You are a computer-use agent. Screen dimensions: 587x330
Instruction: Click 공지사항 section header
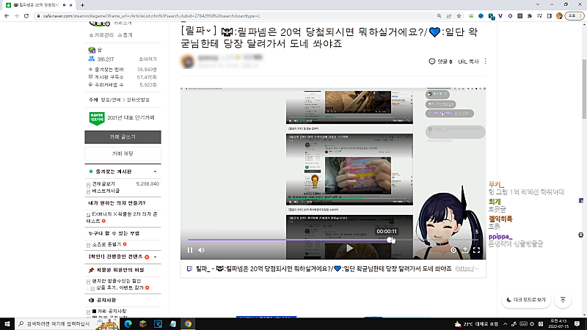click(x=106, y=300)
